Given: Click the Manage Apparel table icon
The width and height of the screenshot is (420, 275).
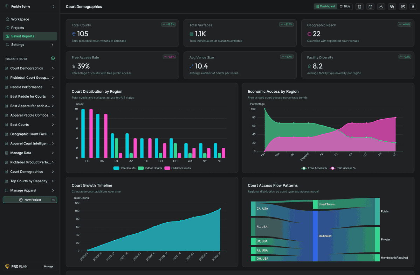Looking at the screenshot, I should tap(6, 190).
